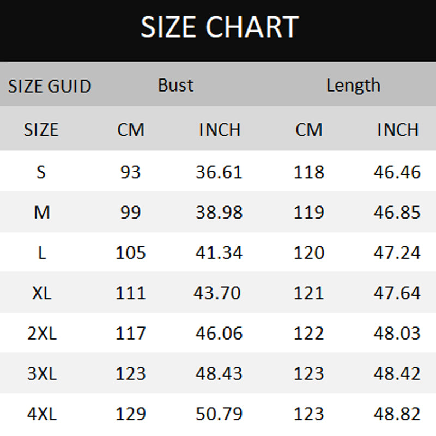Select the bust value 48.43 inch
Viewport: 436px width, 436px height.
pos(219,373)
